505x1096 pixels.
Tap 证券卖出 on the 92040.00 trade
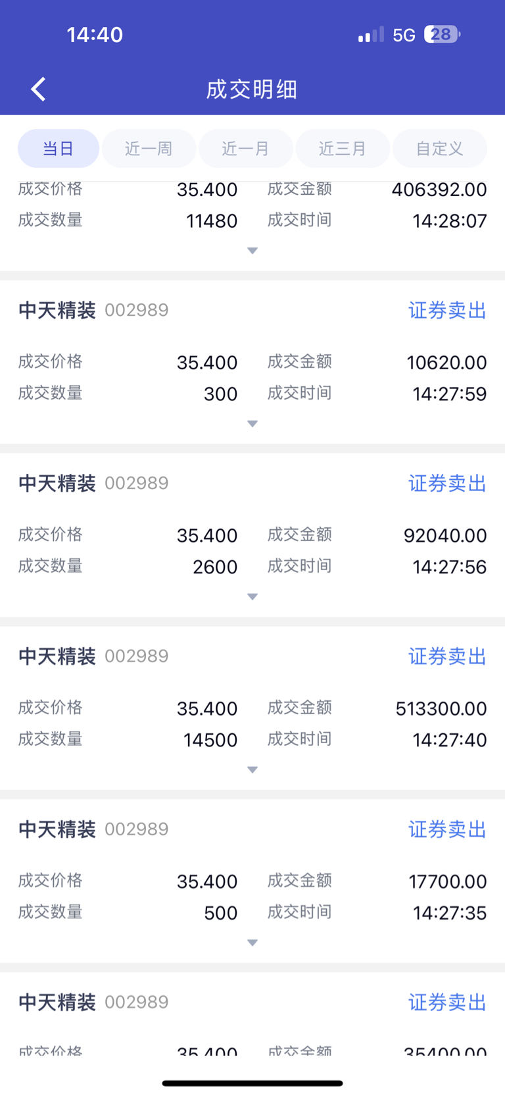pyautogui.click(x=447, y=483)
